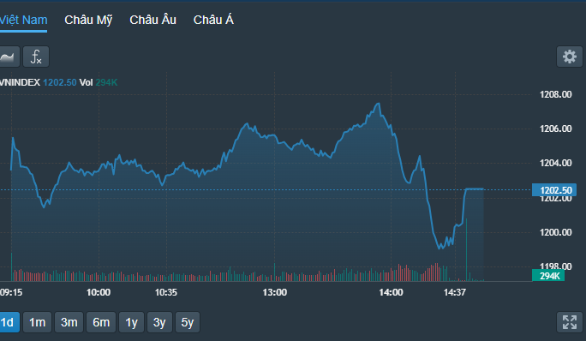Open chart settings gear icon
The image size is (586, 341).
(570, 57)
